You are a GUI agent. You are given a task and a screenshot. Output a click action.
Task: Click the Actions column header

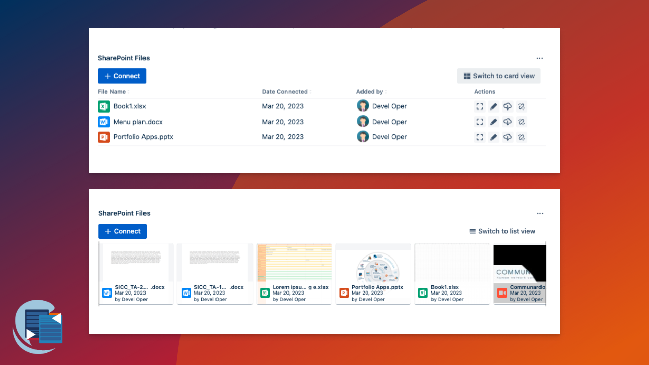point(485,92)
